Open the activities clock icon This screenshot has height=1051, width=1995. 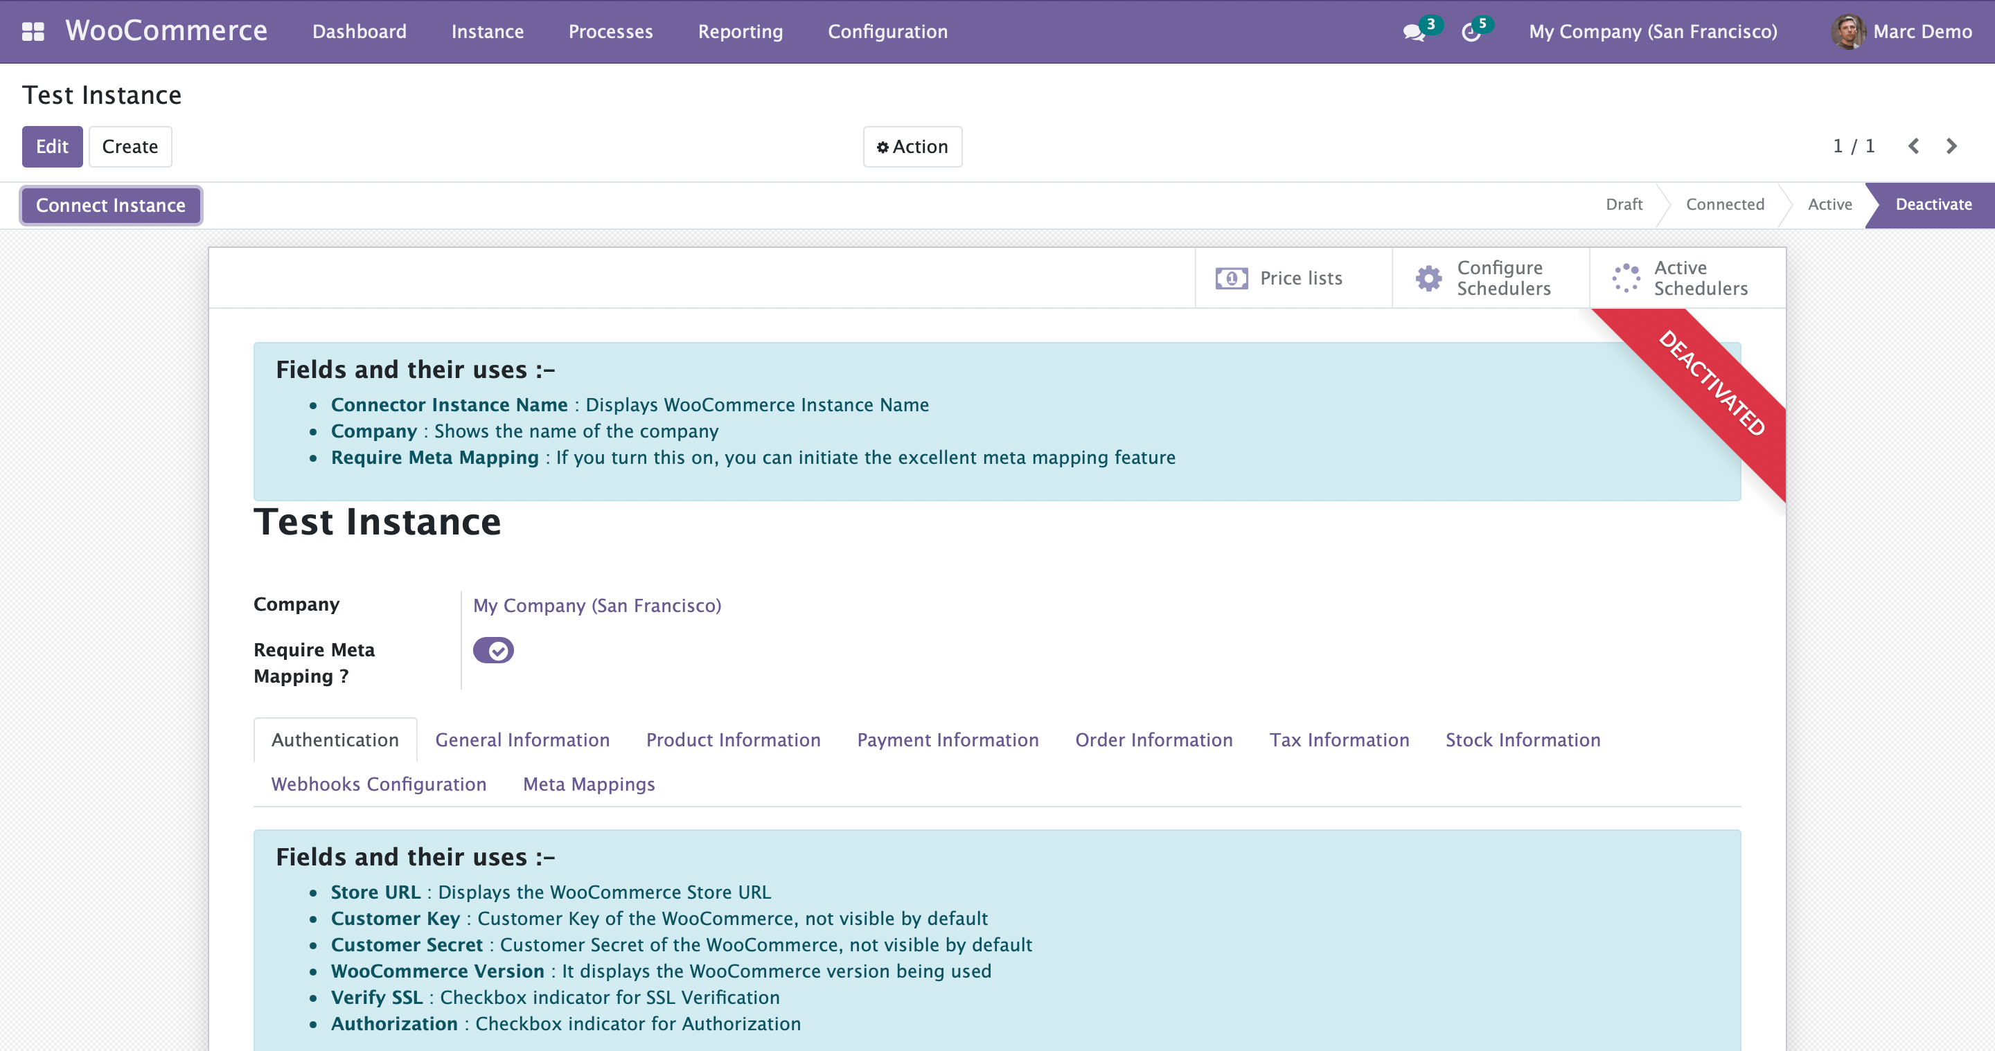click(1471, 33)
